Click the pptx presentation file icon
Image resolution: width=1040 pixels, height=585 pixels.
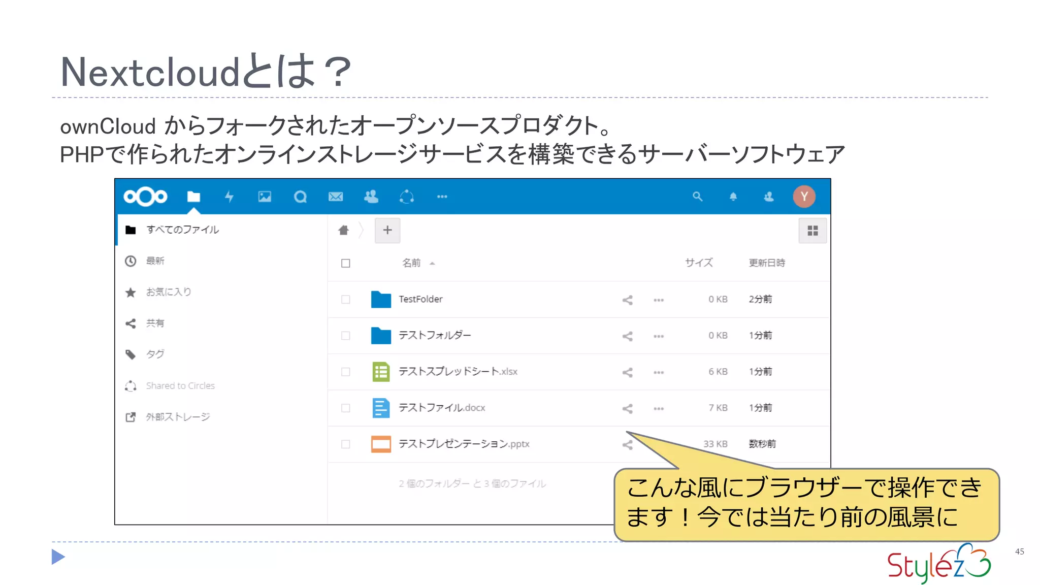point(381,444)
